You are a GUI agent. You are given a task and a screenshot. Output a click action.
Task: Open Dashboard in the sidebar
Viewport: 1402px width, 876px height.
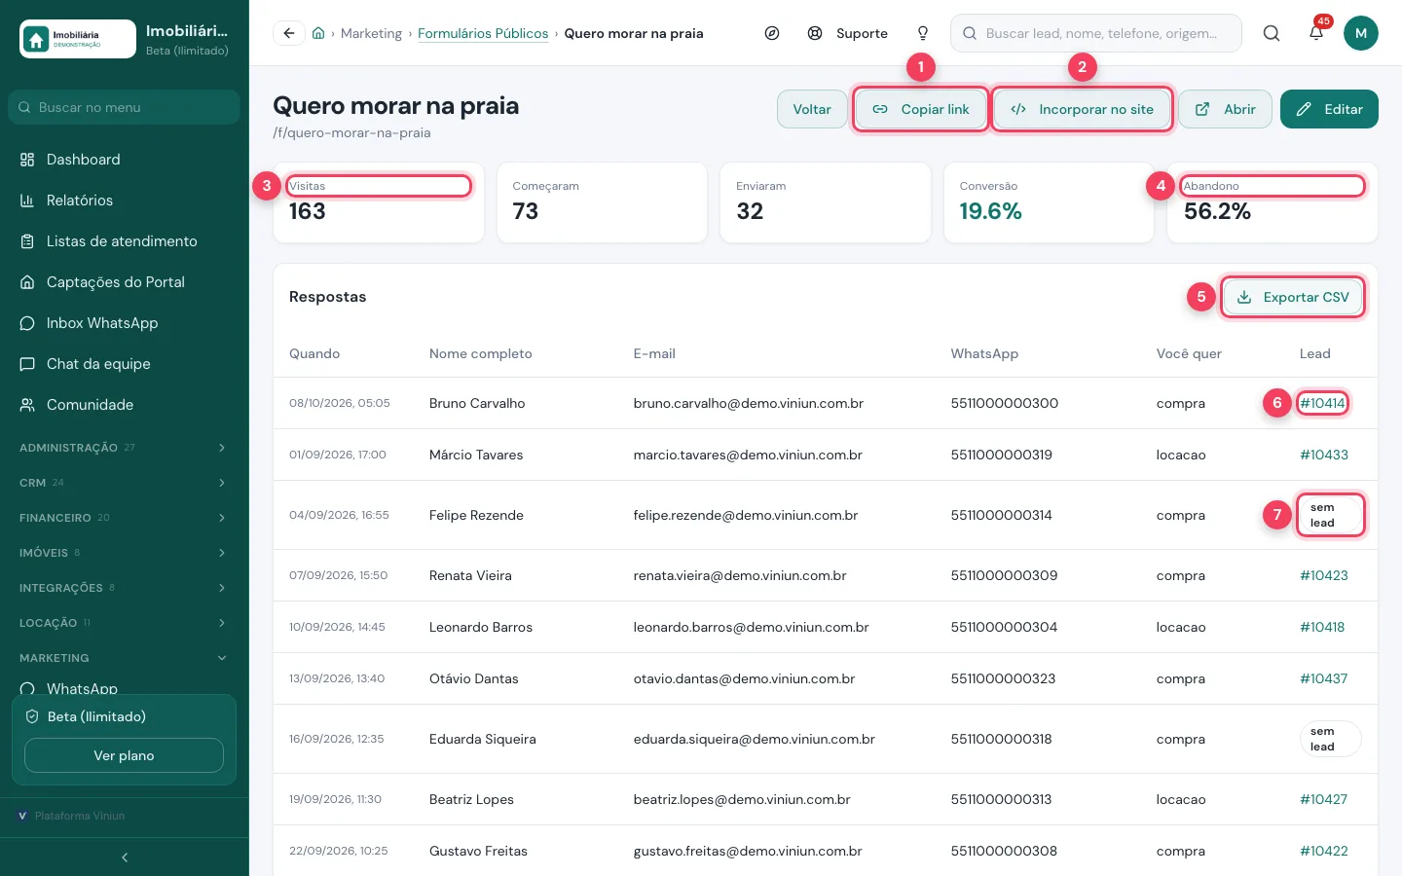pos(125,160)
